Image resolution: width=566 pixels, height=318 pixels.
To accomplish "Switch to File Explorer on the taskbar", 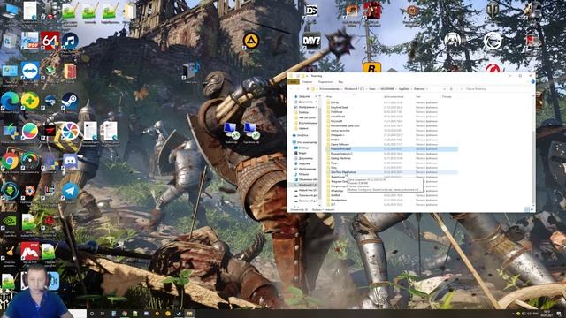I will (x=189, y=314).
